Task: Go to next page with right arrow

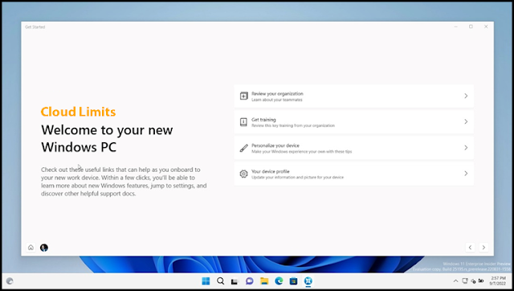Action: point(483,248)
